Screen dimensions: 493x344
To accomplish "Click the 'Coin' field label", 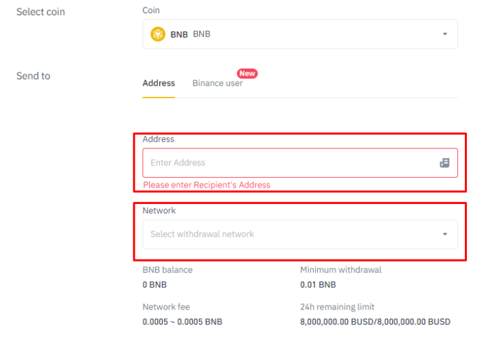I will (151, 10).
